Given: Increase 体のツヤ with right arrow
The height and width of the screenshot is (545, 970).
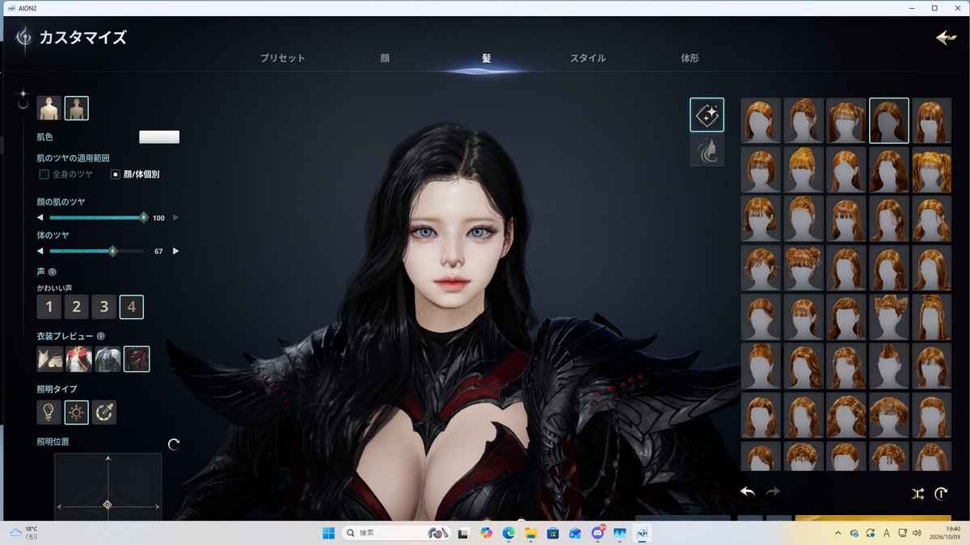Looking at the screenshot, I should click(x=176, y=251).
